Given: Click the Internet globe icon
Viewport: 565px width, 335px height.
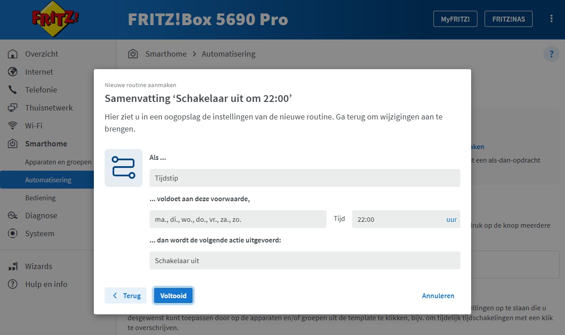Looking at the screenshot, I should 13,72.
